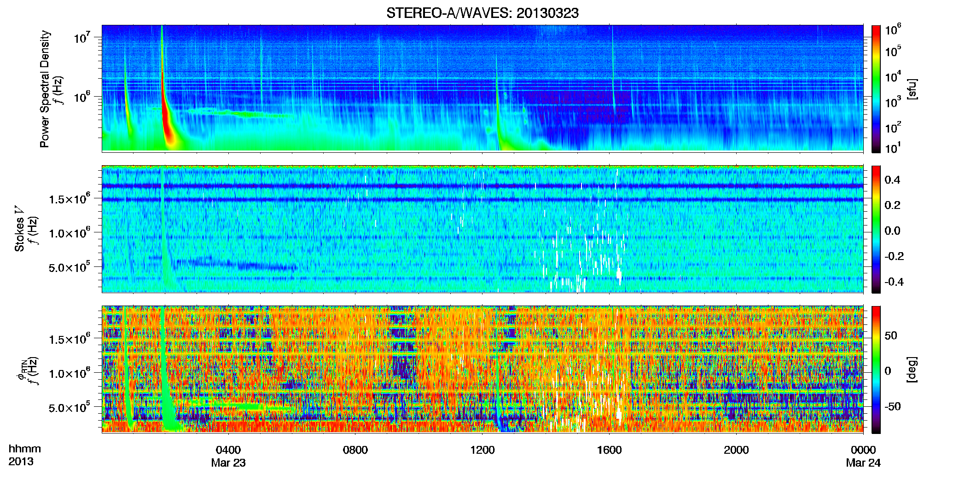Screen dimensions: 965x497
Task: Click the Stokes V axis label
Action: click(x=19, y=229)
